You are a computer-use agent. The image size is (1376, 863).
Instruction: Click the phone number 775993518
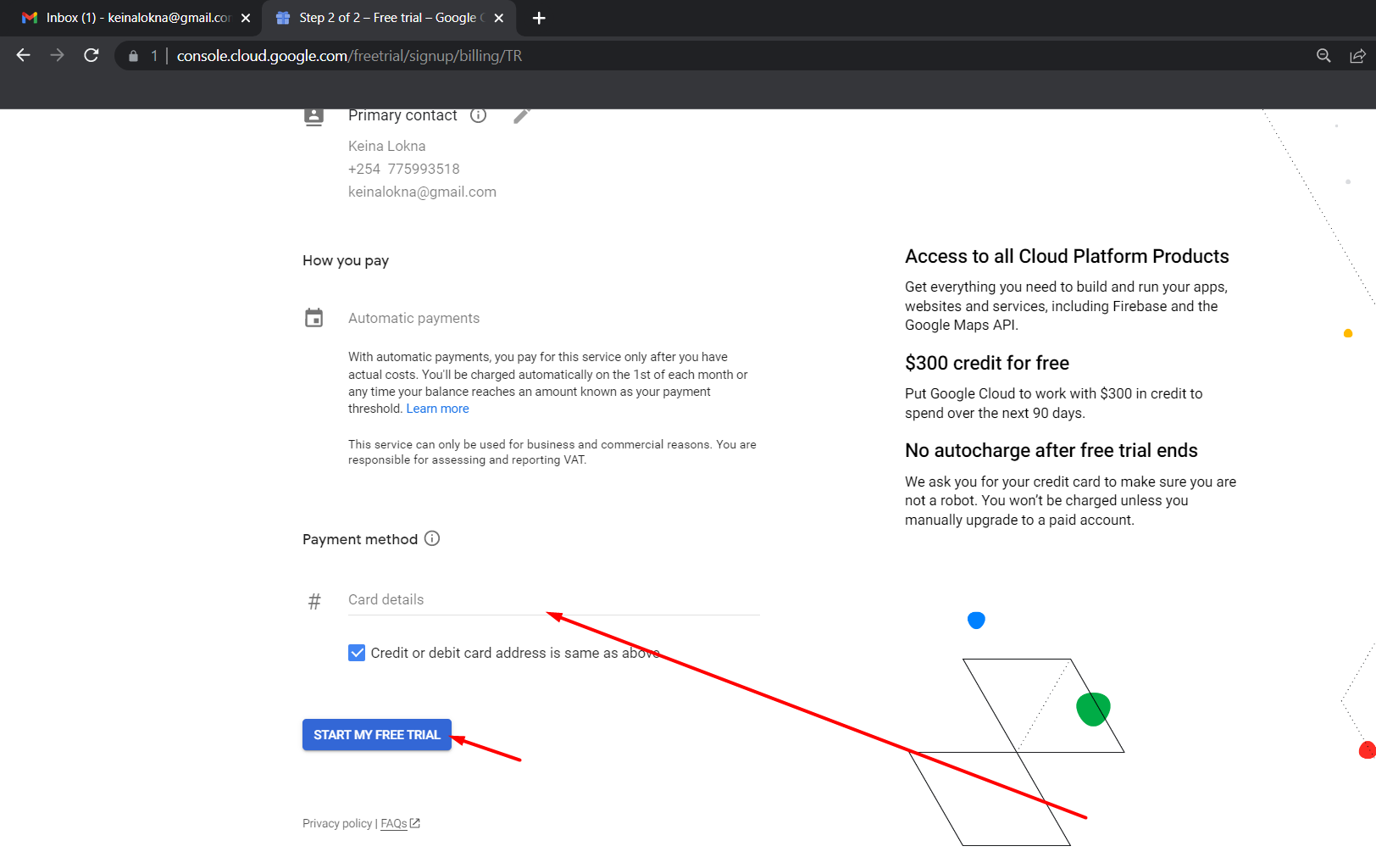pos(424,169)
